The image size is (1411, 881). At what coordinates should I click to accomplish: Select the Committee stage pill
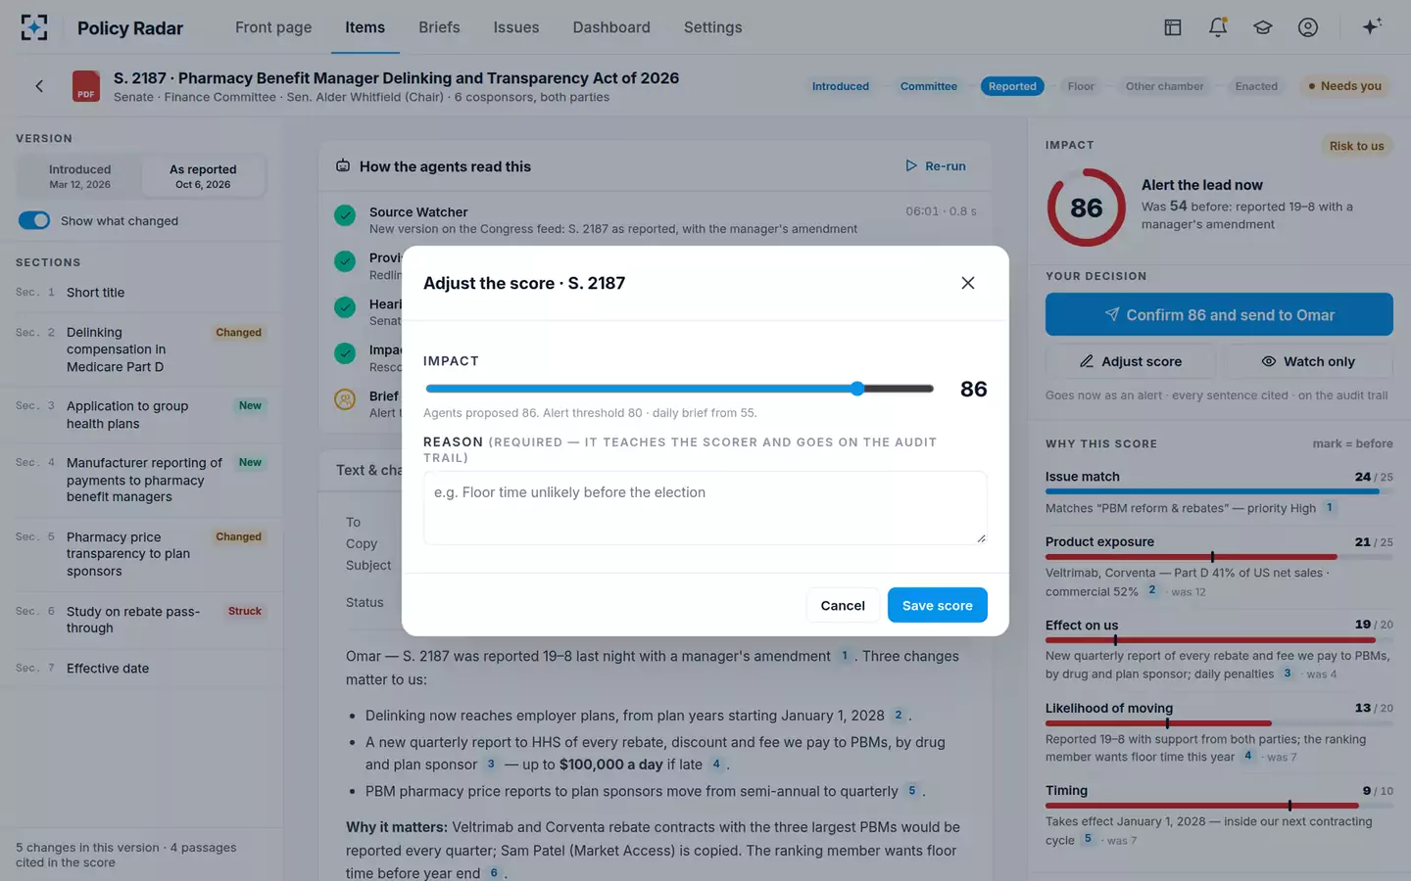(x=929, y=86)
